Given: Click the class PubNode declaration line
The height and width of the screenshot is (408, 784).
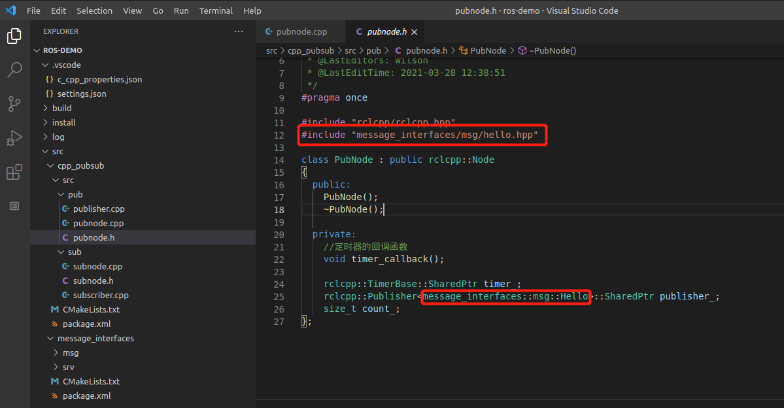Looking at the screenshot, I should (398, 160).
